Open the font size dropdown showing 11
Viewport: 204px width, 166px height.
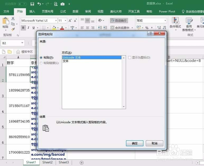click(x=66, y=21)
